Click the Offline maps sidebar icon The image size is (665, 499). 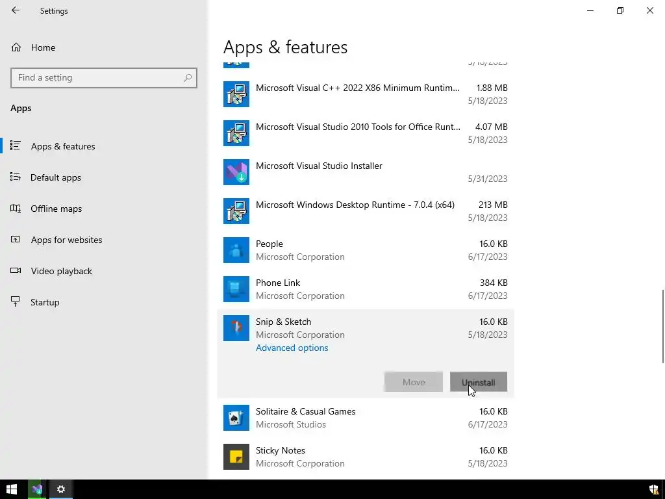16,209
